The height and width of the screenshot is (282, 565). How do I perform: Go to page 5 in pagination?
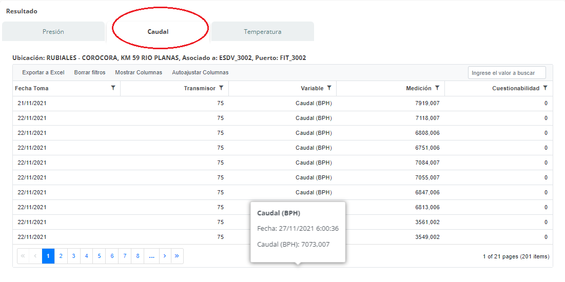tap(99, 256)
